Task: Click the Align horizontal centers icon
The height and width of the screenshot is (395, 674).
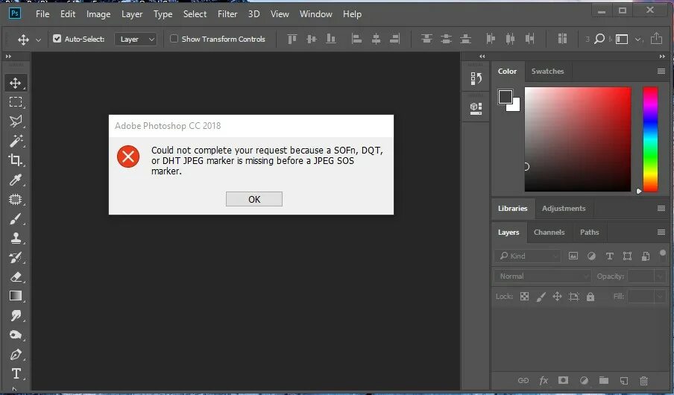Action: pos(376,39)
